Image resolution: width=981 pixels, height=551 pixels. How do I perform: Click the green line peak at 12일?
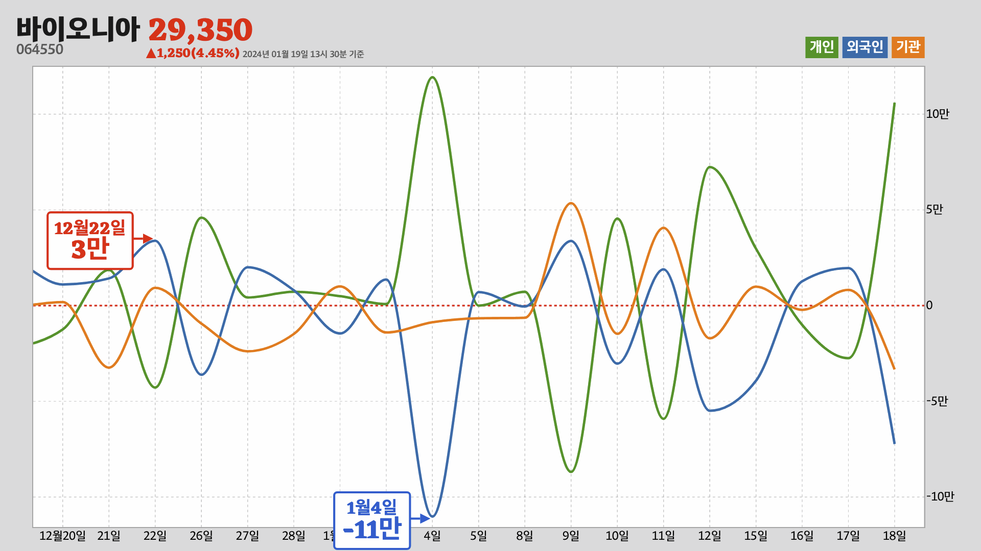[x=710, y=167]
